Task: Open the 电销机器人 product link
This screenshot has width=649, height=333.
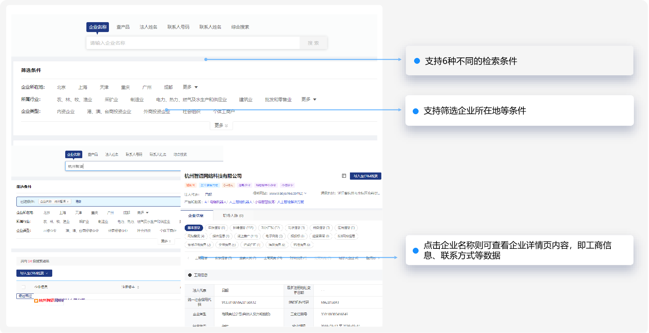Action: pos(218,202)
